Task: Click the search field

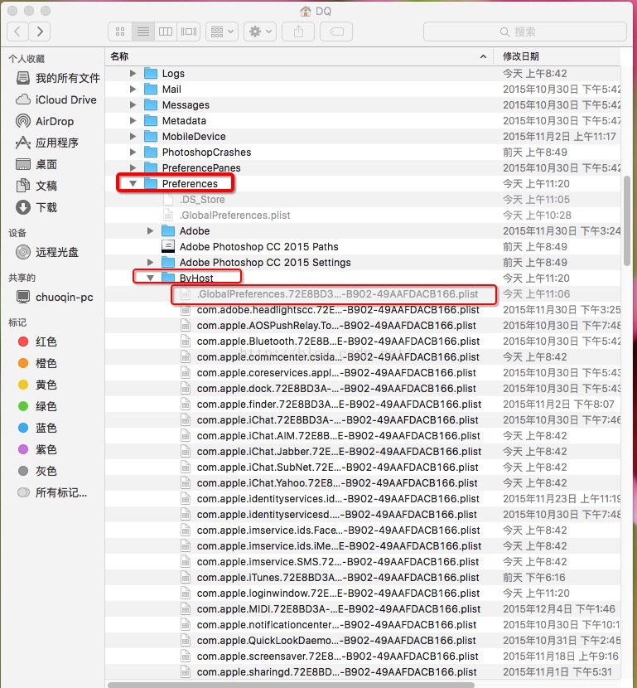Action: [x=525, y=31]
